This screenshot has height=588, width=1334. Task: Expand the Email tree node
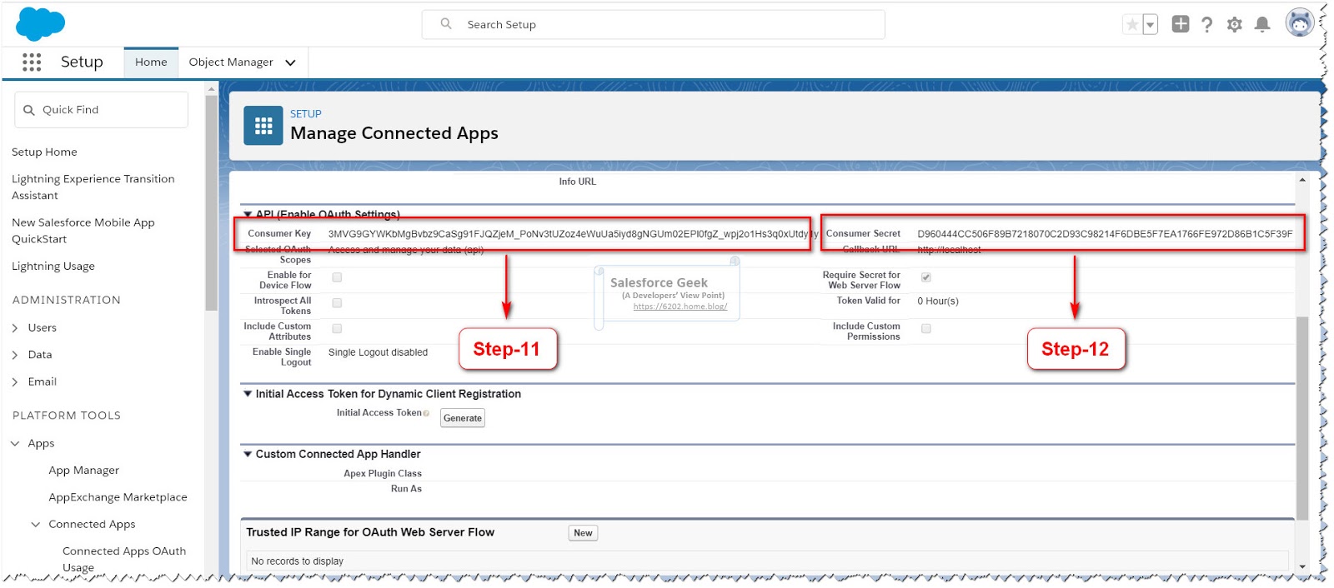(x=15, y=382)
